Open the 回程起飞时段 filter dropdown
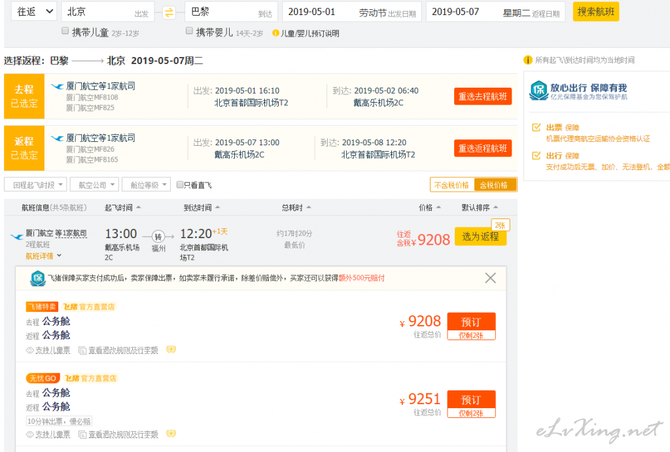 [x=35, y=184]
